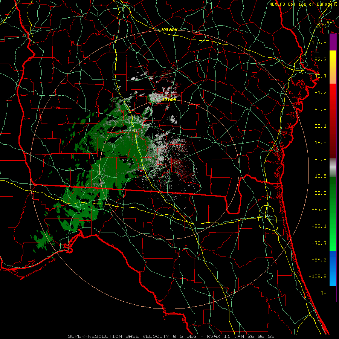Pick the blue segment of the color scale
The height and width of the screenshot is (339, 339).
click(333, 269)
